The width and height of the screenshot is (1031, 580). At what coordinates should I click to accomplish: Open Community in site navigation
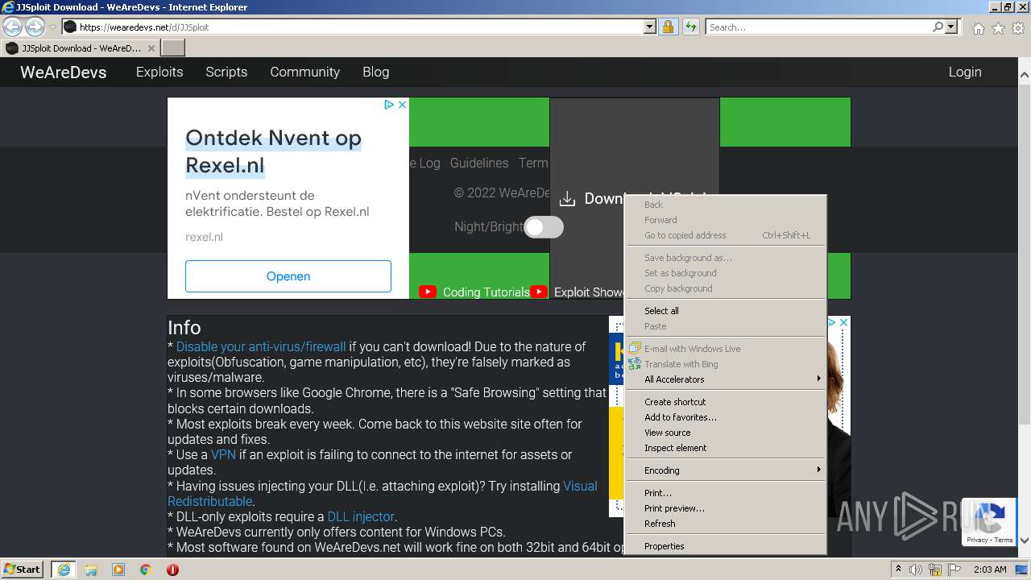[x=304, y=72]
